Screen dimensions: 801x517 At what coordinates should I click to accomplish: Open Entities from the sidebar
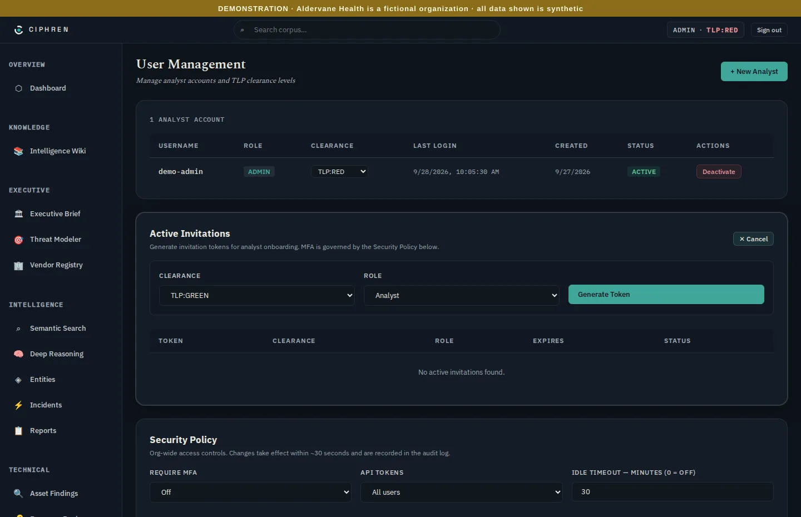[43, 380]
